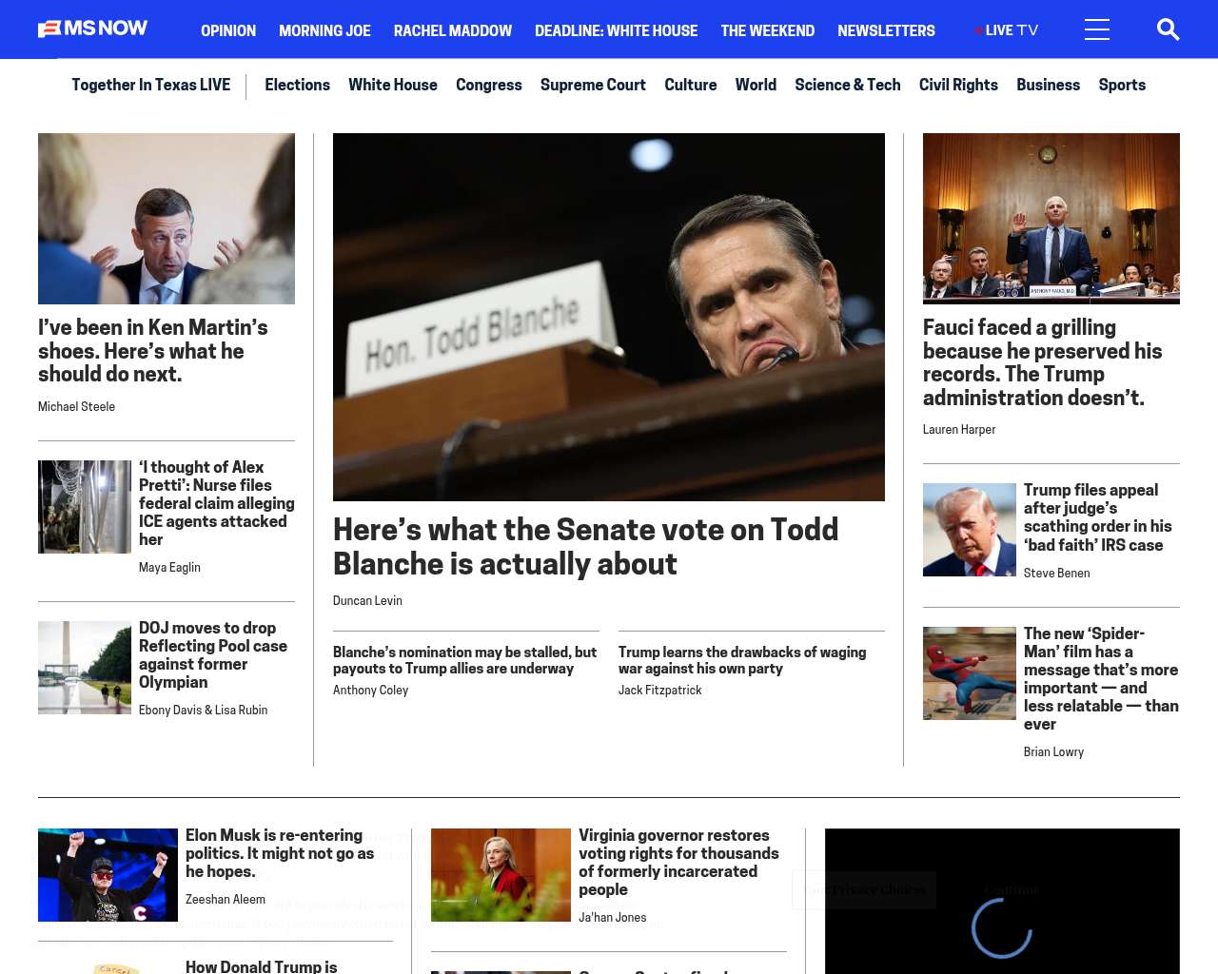Open the Science & Tech section

click(x=848, y=85)
